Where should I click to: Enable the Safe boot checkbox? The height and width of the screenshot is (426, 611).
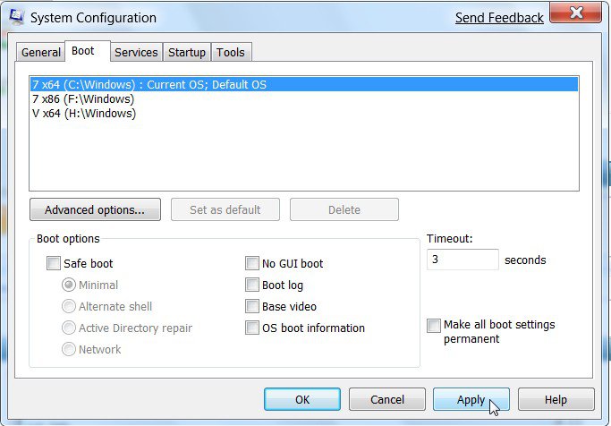click(x=54, y=263)
